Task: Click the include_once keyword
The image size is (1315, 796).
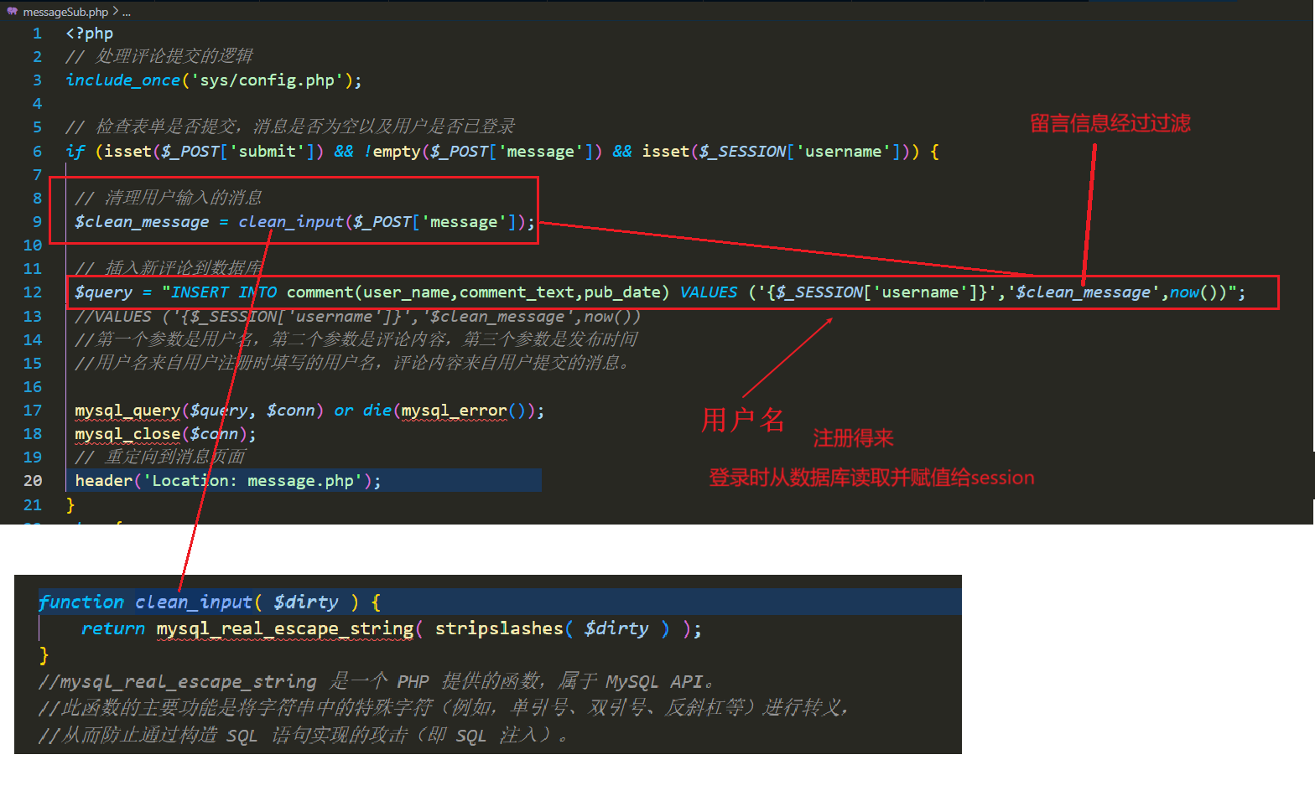Action: coord(122,80)
